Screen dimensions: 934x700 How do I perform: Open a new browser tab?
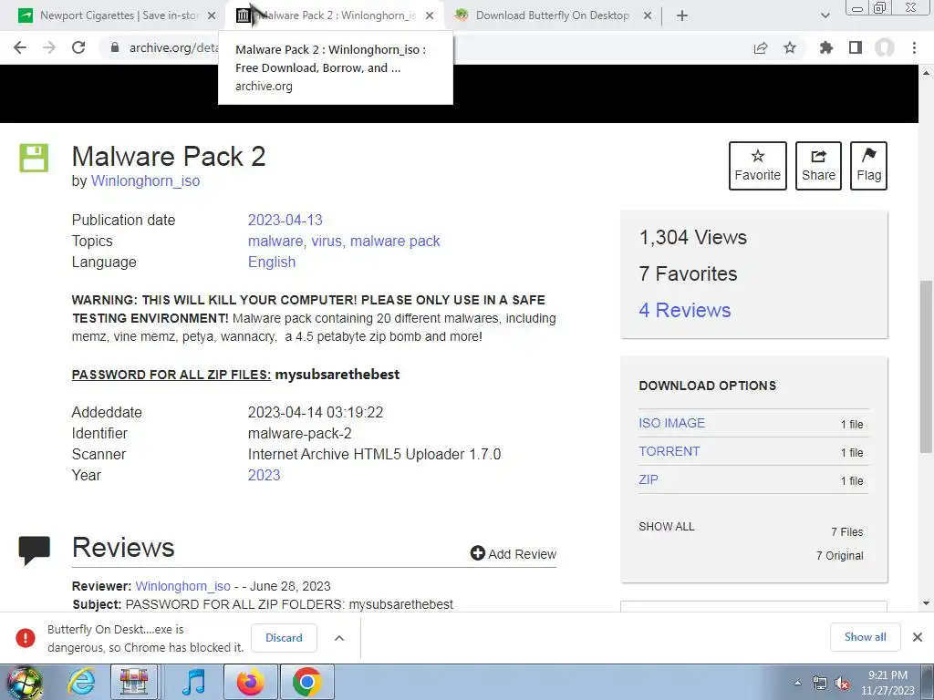[x=682, y=16]
